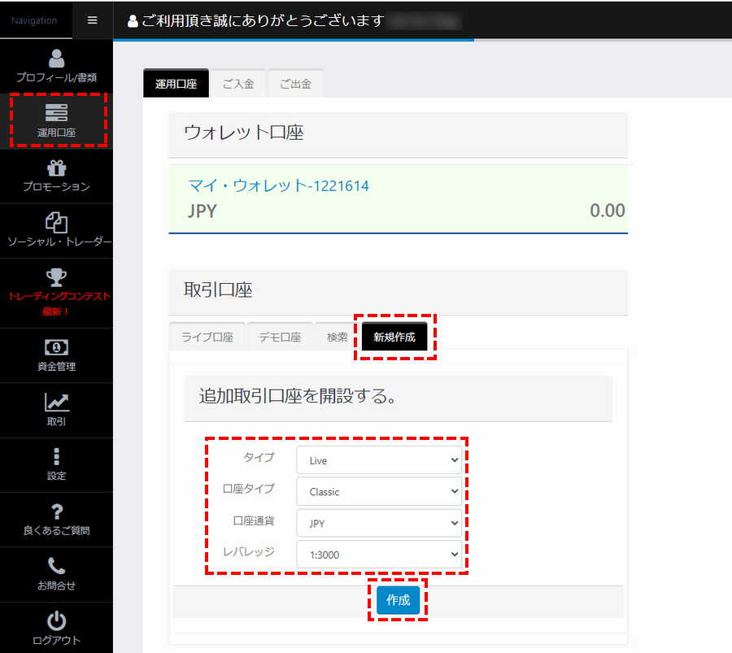
Task: Open ソーシャル・トレーダー sidebar item
Action: click(x=56, y=231)
